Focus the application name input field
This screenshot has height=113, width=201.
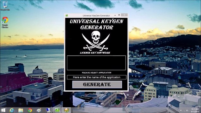[96, 77]
